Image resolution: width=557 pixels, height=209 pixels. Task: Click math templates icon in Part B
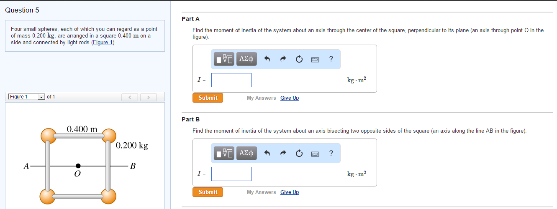point(224,154)
